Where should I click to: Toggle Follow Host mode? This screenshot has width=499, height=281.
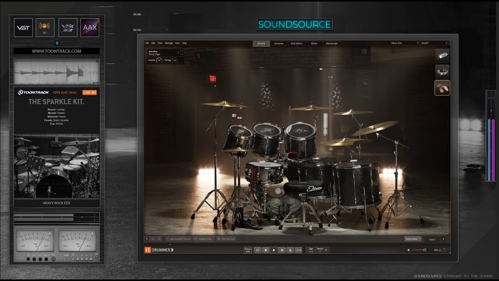248,250
